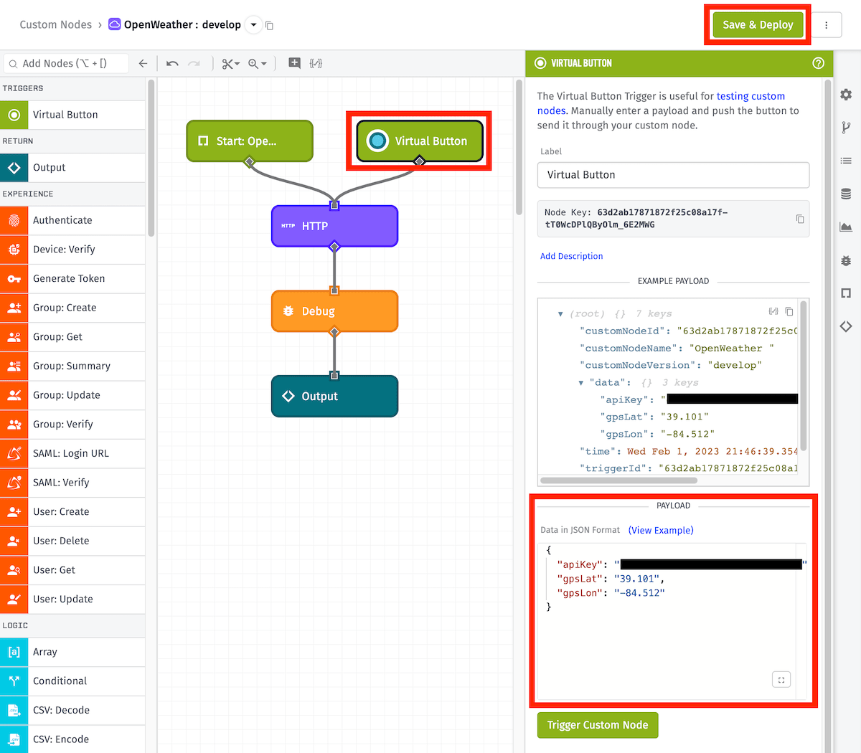Click the canvas vertical scrollbar

pyautogui.click(x=519, y=147)
